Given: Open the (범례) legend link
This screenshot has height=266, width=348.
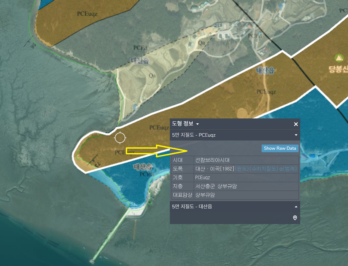Looking at the screenshot, I should coord(290,169).
